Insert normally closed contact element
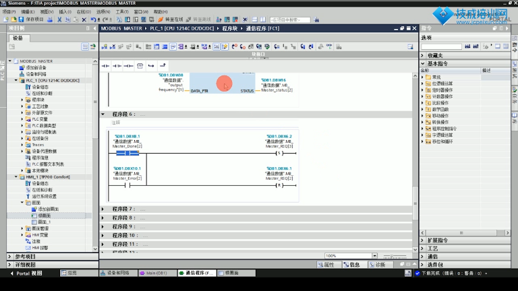Screen dimensions: 518x291 pos(117,66)
